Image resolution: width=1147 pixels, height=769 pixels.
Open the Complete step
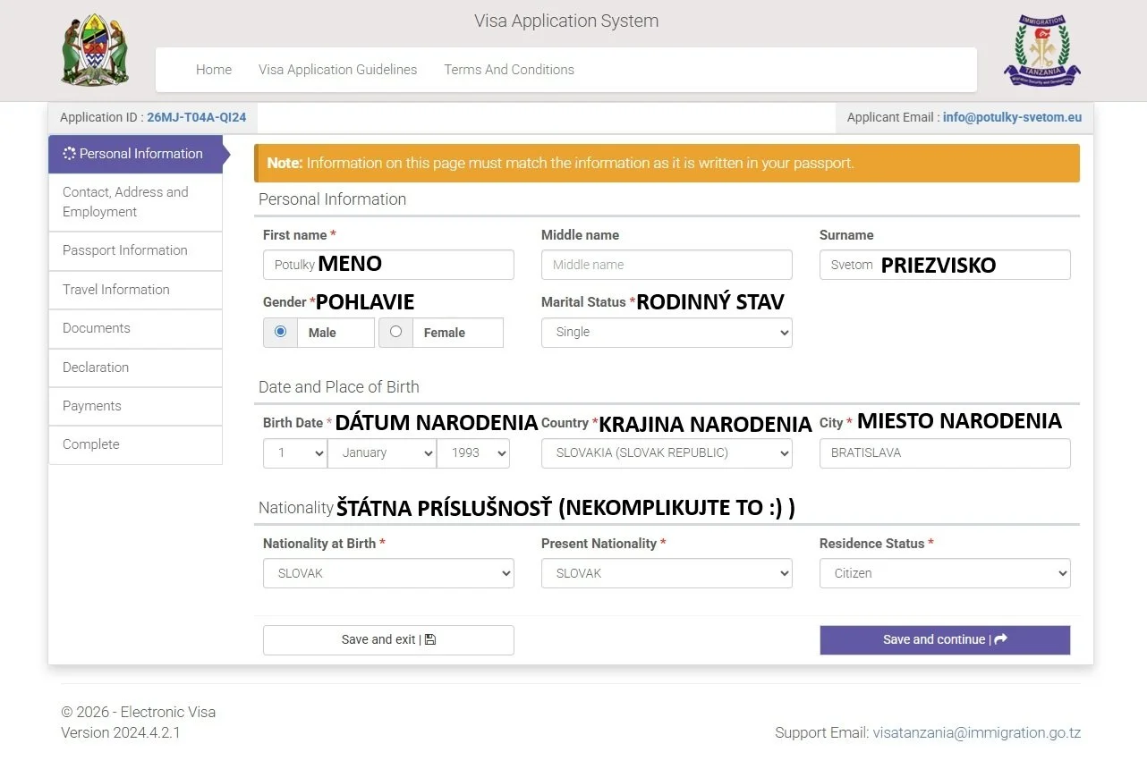pos(135,444)
